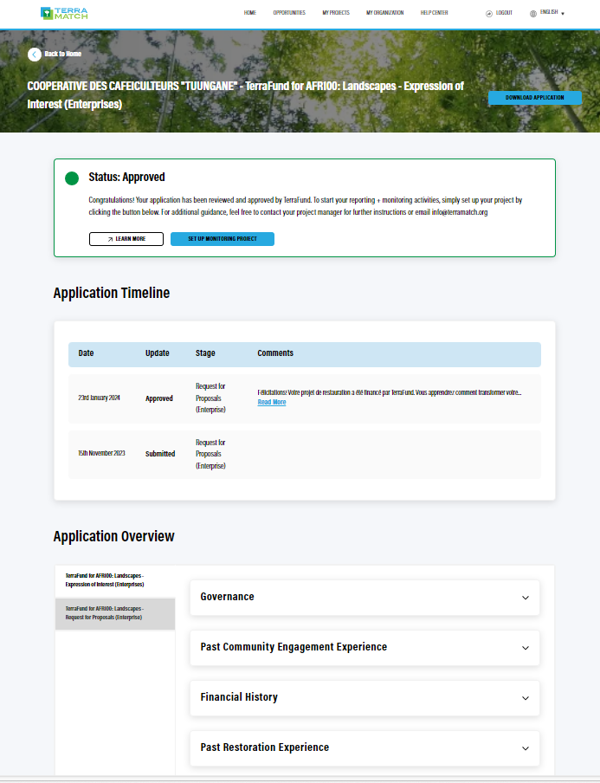Click the Back to Home arrow icon
Screen dimensions: 600x783
(x=35, y=55)
